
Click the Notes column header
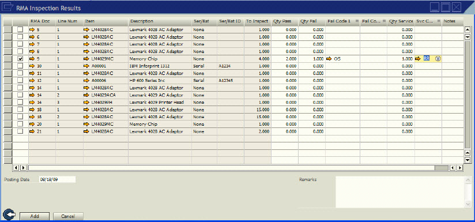pyautogui.click(x=453, y=21)
